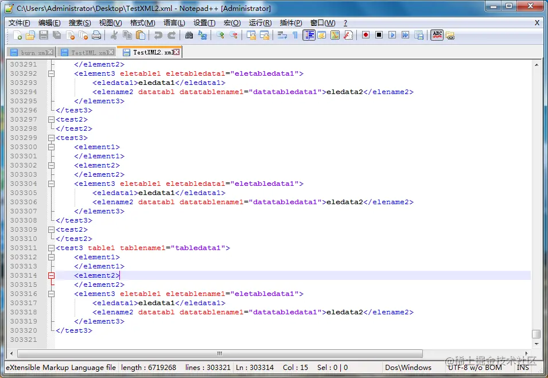Zoom in with the magnifier plus icon

point(220,36)
